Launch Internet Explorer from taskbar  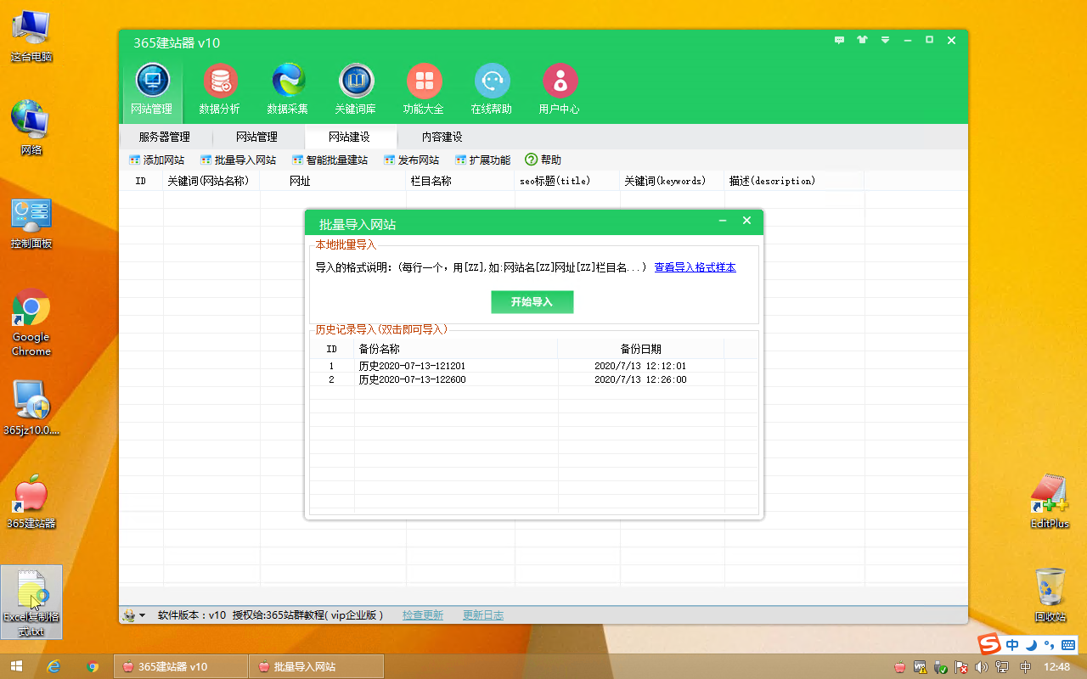[54, 666]
